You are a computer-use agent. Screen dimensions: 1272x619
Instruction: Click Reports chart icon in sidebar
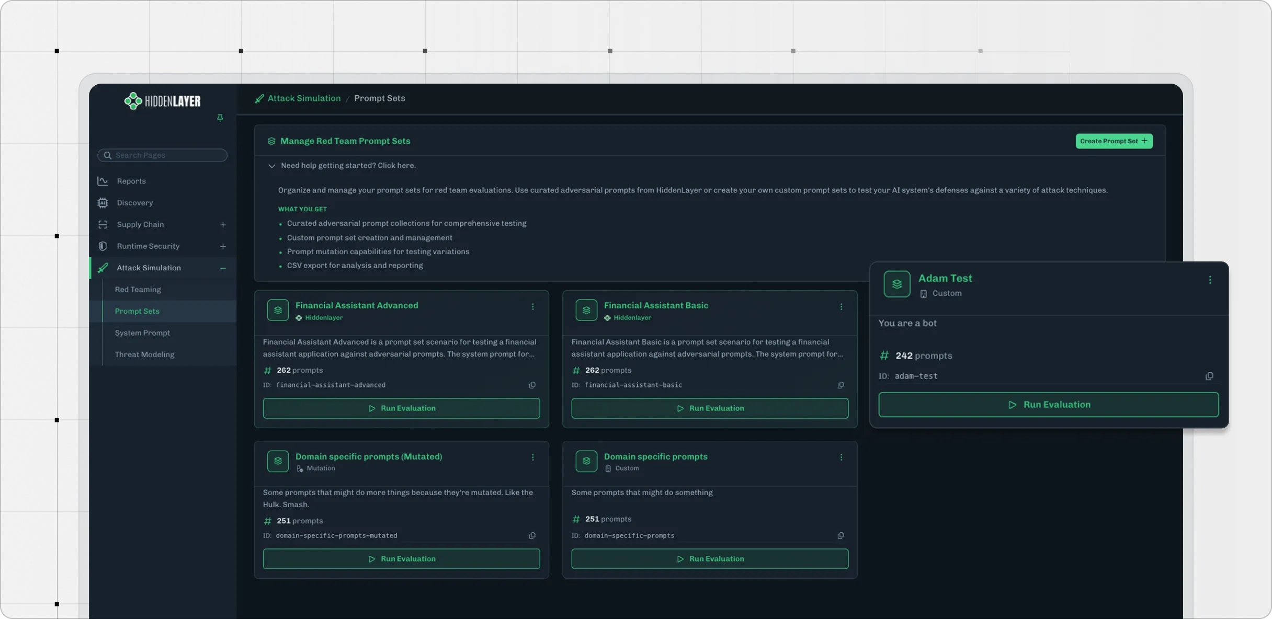(x=103, y=181)
